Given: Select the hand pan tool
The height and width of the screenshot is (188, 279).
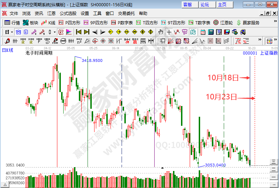Looking at the screenshot, I should pyautogui.click(x=161, y=32).
